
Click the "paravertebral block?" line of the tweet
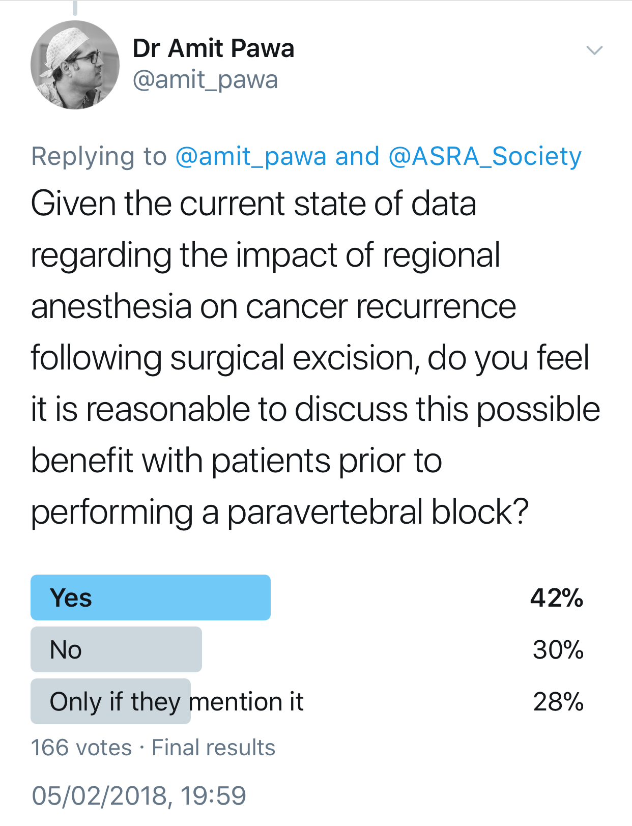[378, 512]
